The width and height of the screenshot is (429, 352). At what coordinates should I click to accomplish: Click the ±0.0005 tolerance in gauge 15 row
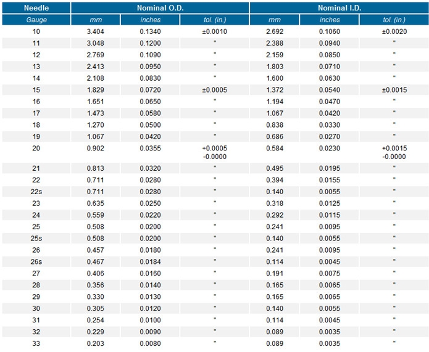[214, 90]
